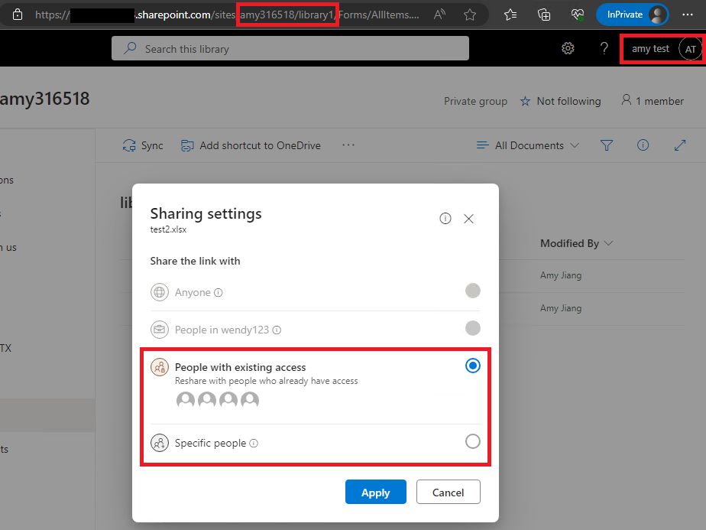Open SharePoint settings gear
The height and width of the screenshot is (530, 706).
click(568, 47)
